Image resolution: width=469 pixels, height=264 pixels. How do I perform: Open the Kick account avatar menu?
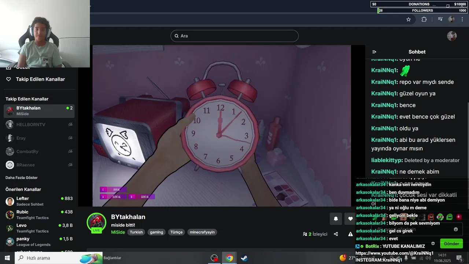pos(452,36)
